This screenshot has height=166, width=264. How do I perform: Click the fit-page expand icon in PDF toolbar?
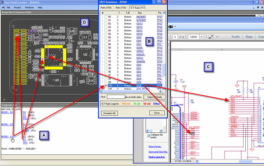[x=211, y=37]
